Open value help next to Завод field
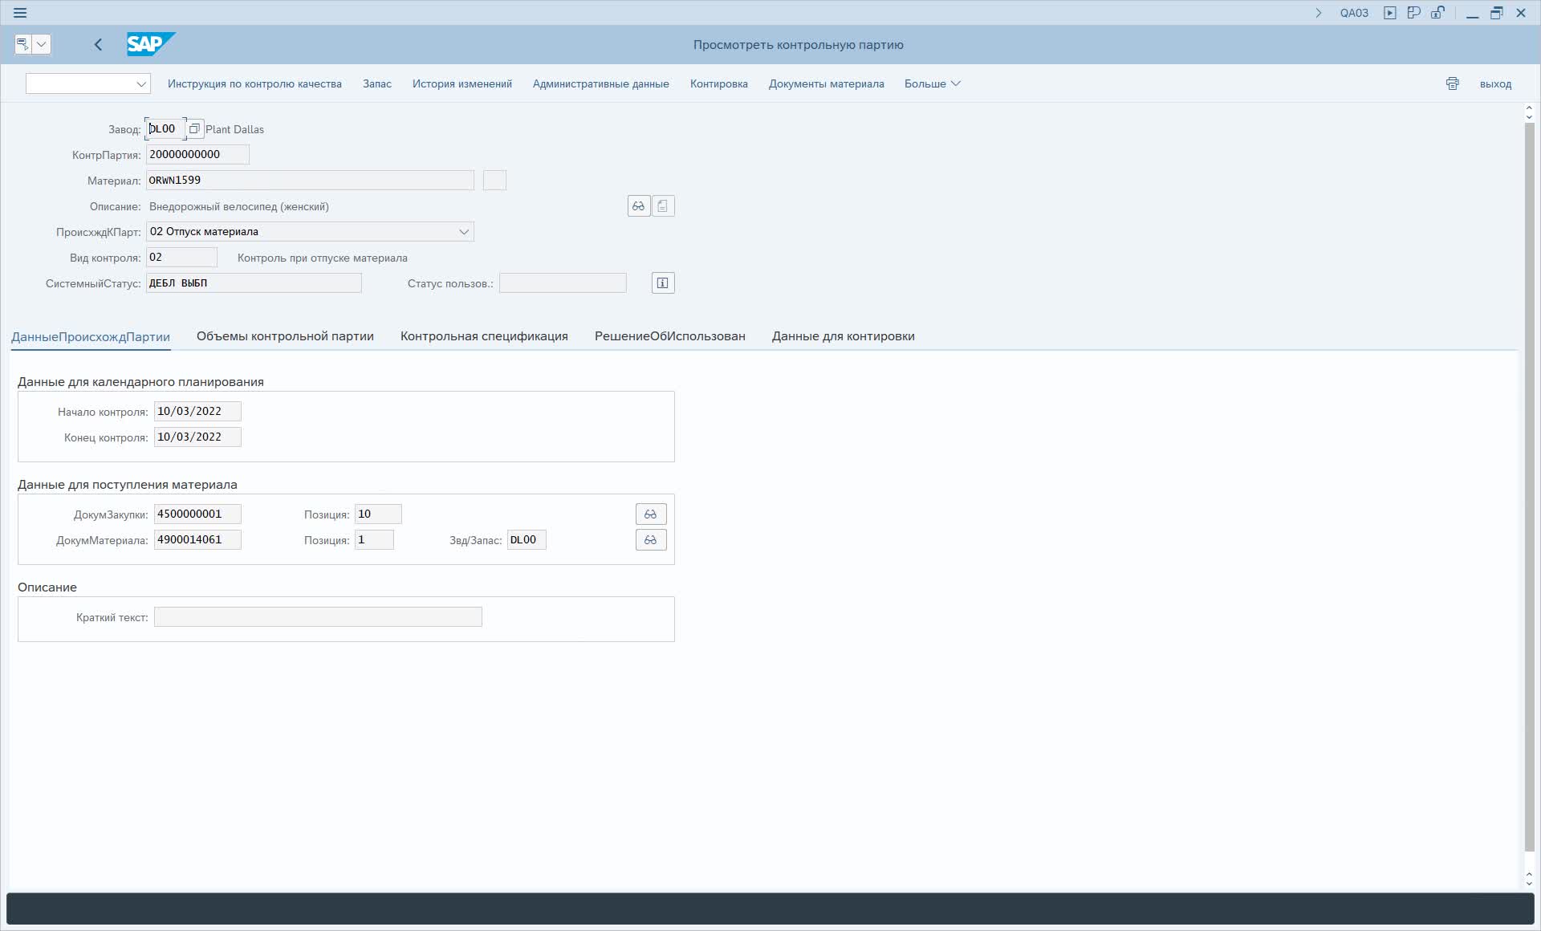 point(194,128)
